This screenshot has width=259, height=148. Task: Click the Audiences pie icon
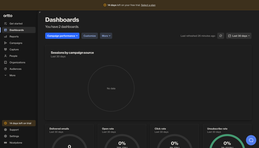(6, 69)
